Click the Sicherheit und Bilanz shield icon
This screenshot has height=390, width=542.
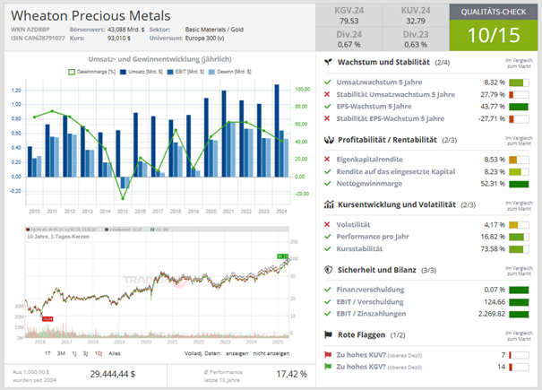click(329, 270)
